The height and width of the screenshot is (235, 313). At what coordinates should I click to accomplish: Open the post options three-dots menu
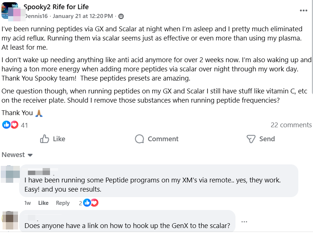click(x=303, y=11)
